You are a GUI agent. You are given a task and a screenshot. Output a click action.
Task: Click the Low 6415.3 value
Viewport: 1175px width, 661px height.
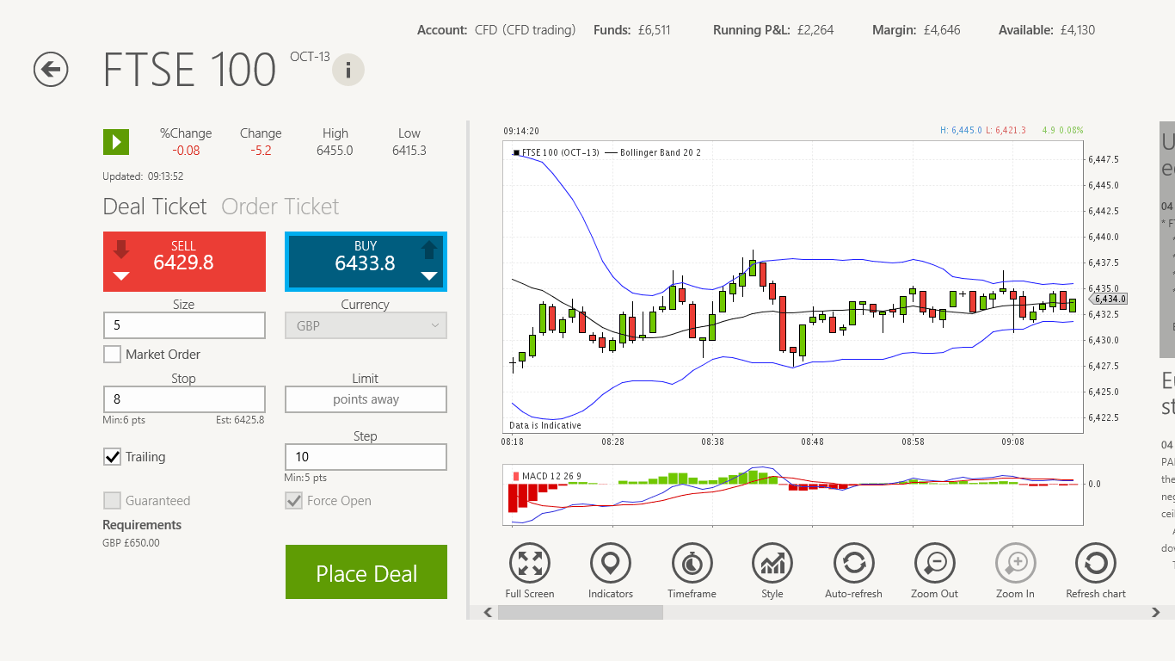click(409, 151)
